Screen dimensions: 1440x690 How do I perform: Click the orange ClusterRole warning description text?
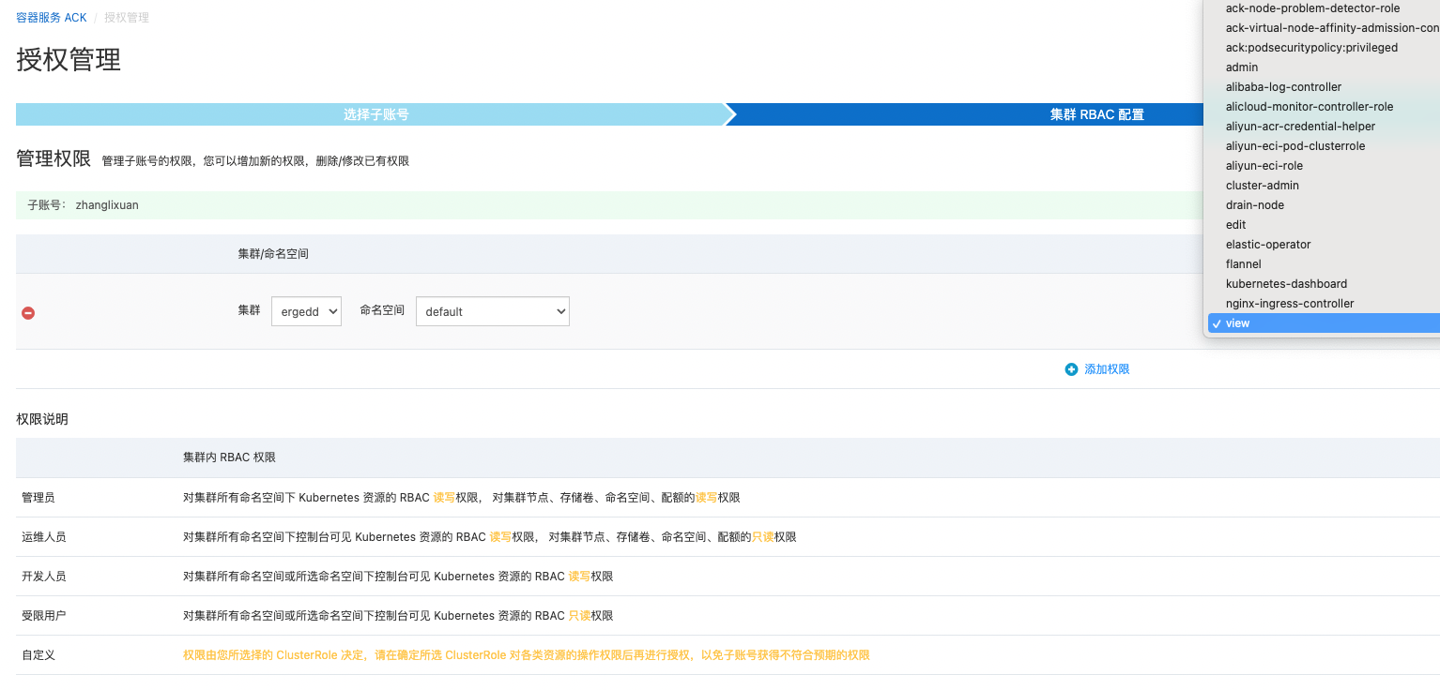(526, 655)
